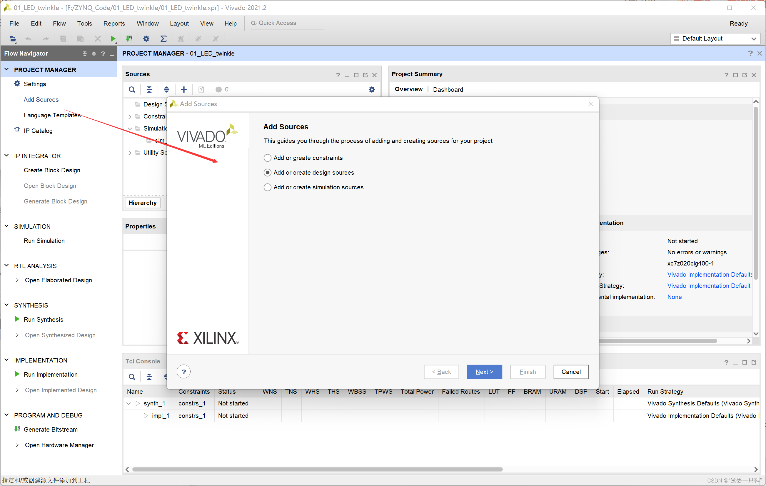Click Flow Navigator expand-all icon
The height and width of the screenshot is (486, 766).
[x=94, y=54]
